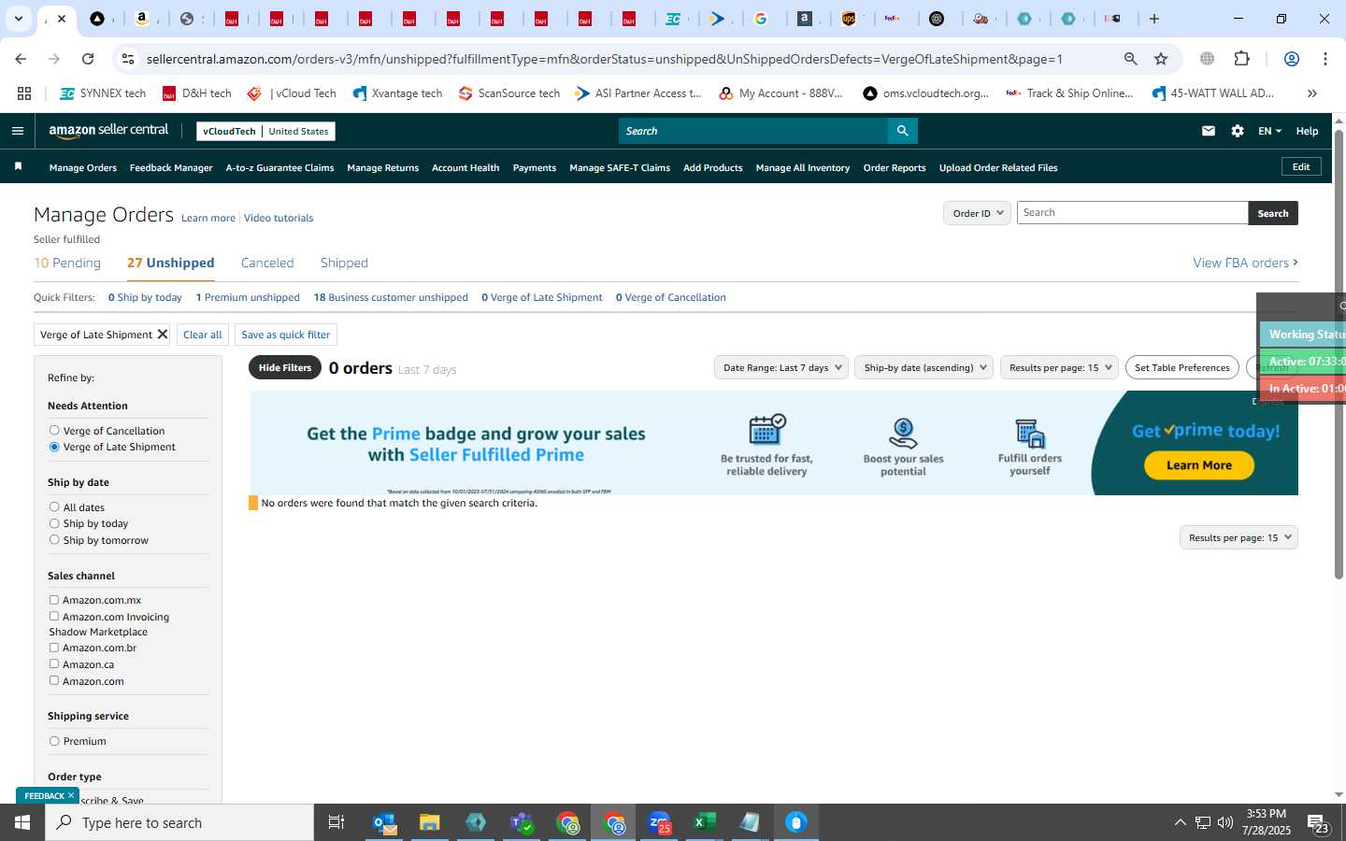1346x841 pixels.
Task: Click the Task View taskbar icon
Action: [336, 822]
